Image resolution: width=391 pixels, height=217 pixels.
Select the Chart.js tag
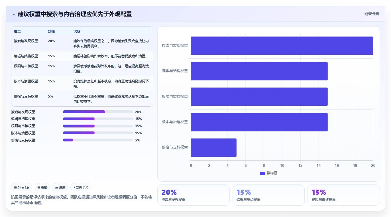click(x=22, y=187)
